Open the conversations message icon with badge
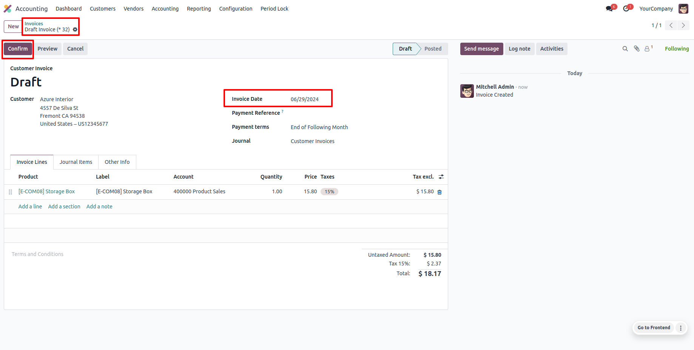The height and width of the screenshot is (350, 694). pyautogui.click(x=610, y=8)
